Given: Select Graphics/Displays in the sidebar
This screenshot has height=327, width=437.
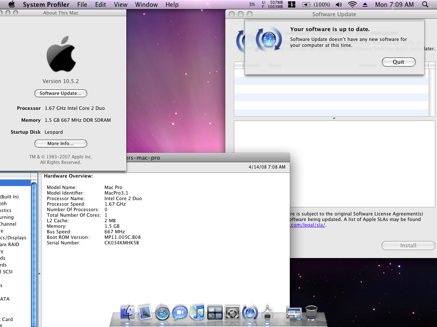Looking at the screenshot, I should click(13, 238).
